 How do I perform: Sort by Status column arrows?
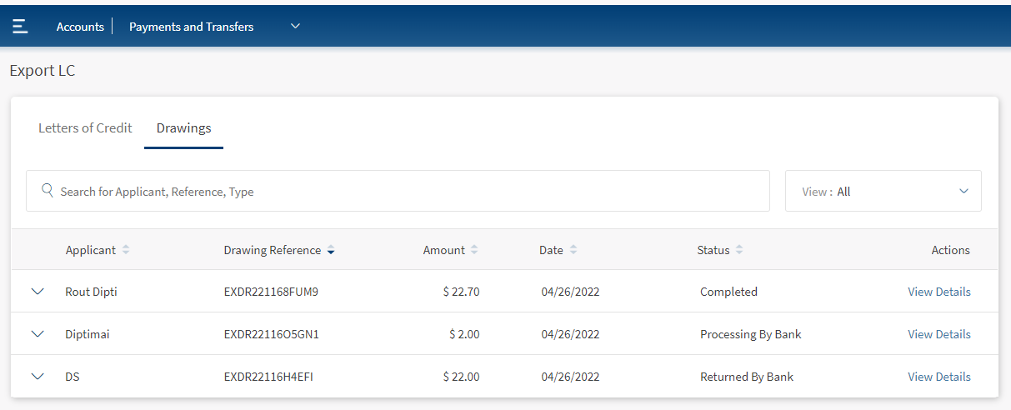[739, 250]
